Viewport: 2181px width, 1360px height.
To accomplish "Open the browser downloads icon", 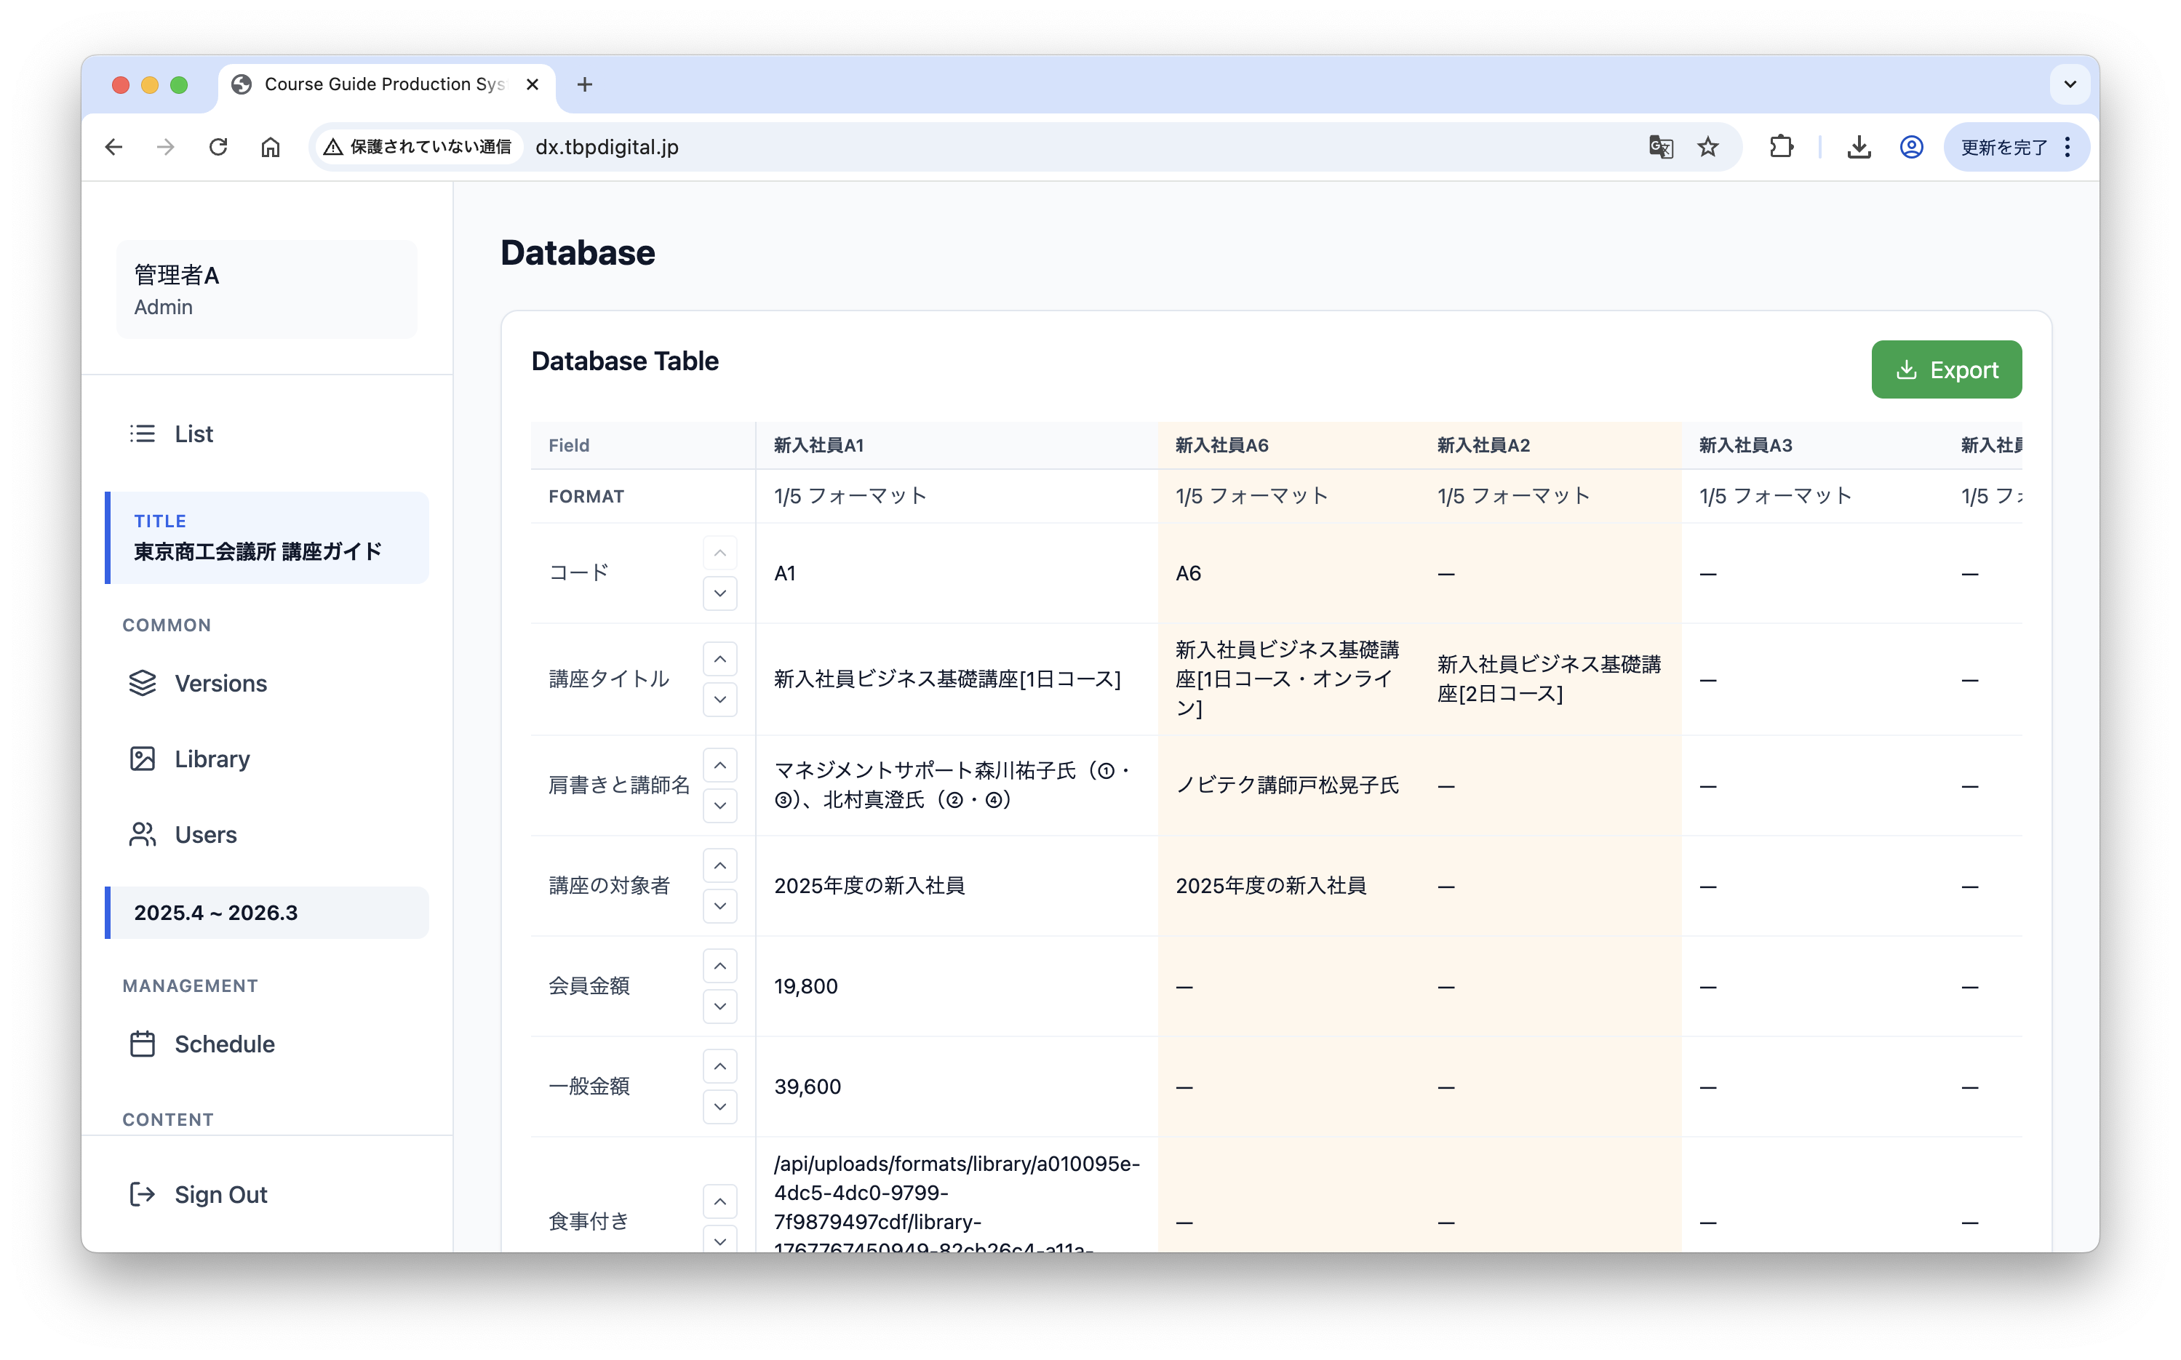I will click(x=1859, y=147).
